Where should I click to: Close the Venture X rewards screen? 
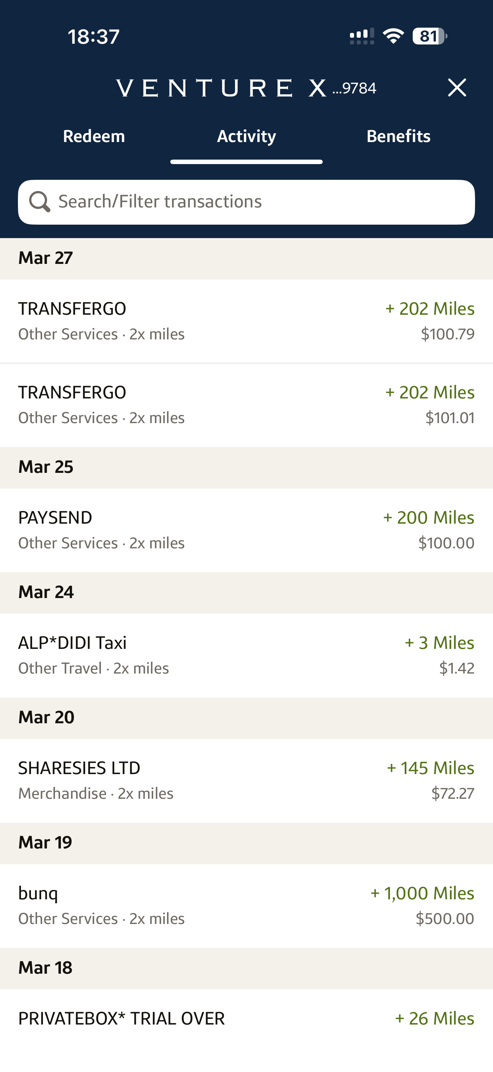pos(457,88)
